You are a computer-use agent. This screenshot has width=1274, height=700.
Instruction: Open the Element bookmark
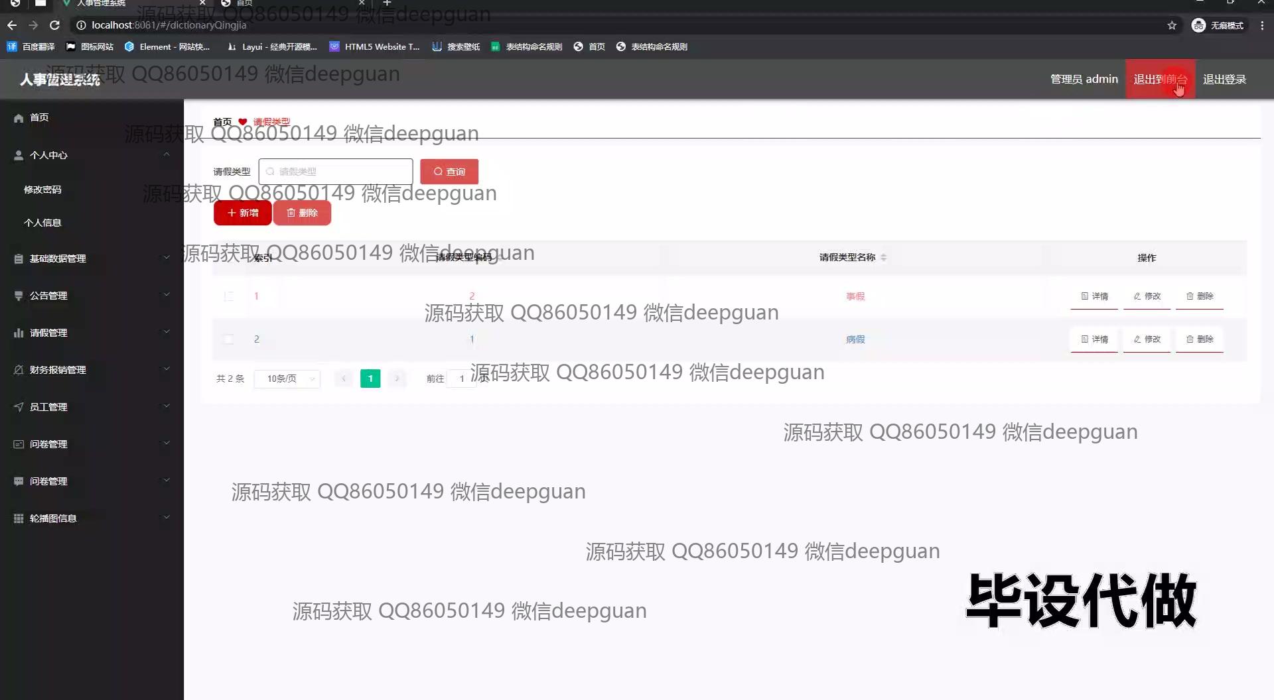pyautogui.click(x=167, y=46)
